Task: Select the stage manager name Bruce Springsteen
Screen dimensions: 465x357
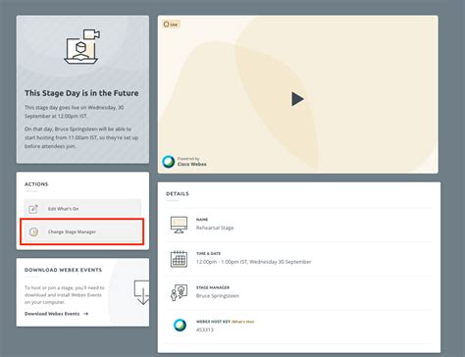Action: [218, 296]
